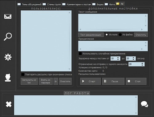
Task: Enable Использовать случайное прикрепление checkbox
Action: click(80, 54)
